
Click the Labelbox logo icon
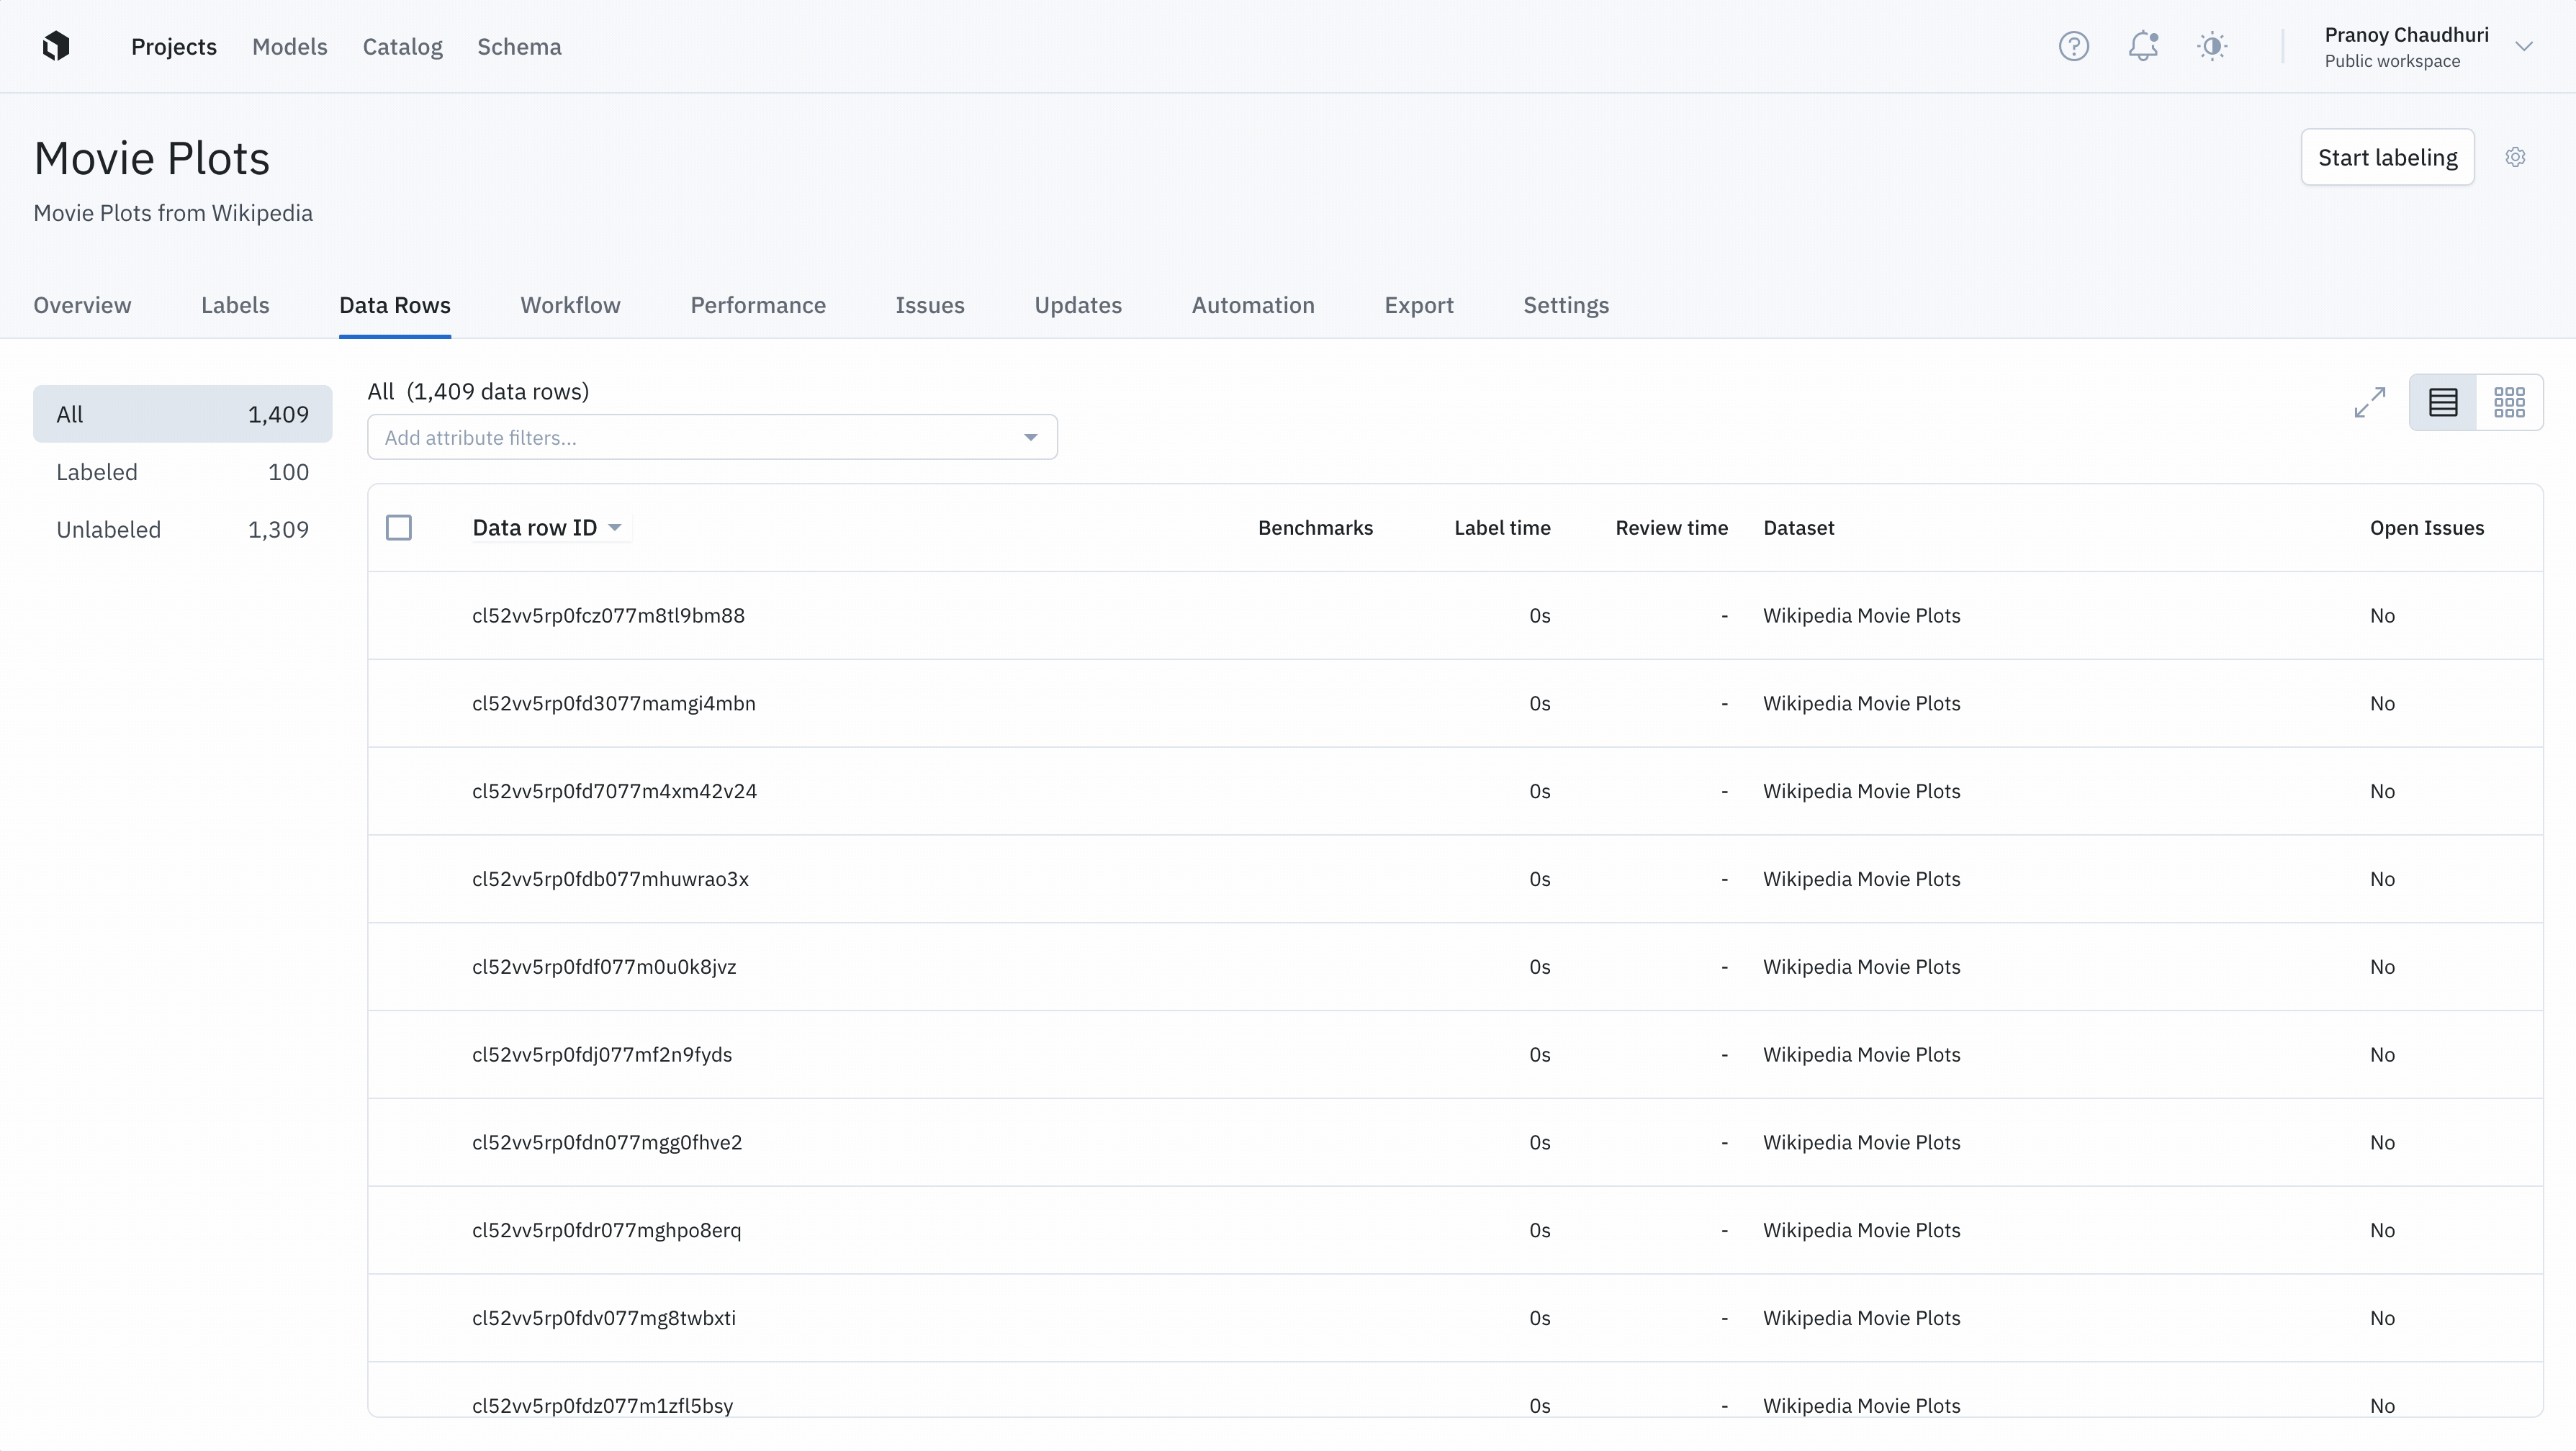pyautogui.click(x=57, y=46)
